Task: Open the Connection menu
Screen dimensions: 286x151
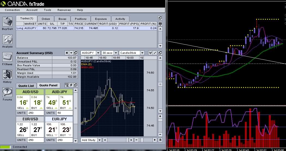Action: tap(13, 10)
